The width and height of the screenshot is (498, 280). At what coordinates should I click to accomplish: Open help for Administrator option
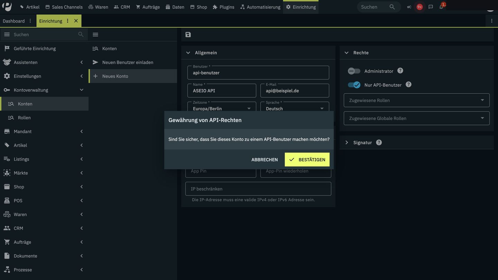pos(400,71)
